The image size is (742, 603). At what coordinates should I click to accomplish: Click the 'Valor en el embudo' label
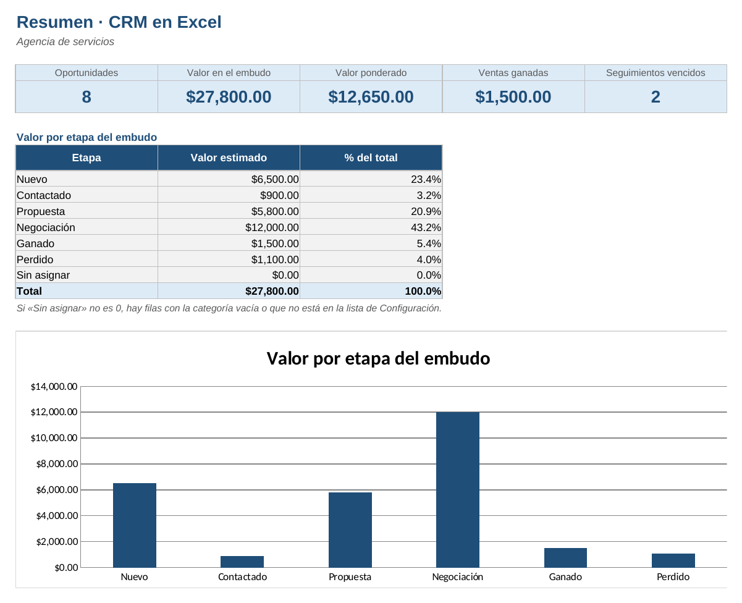(229, 72)
